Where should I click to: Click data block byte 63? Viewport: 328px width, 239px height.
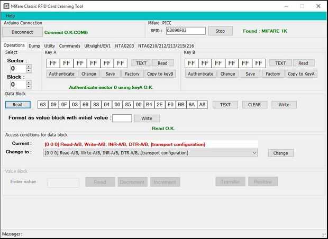coord(43,105)
